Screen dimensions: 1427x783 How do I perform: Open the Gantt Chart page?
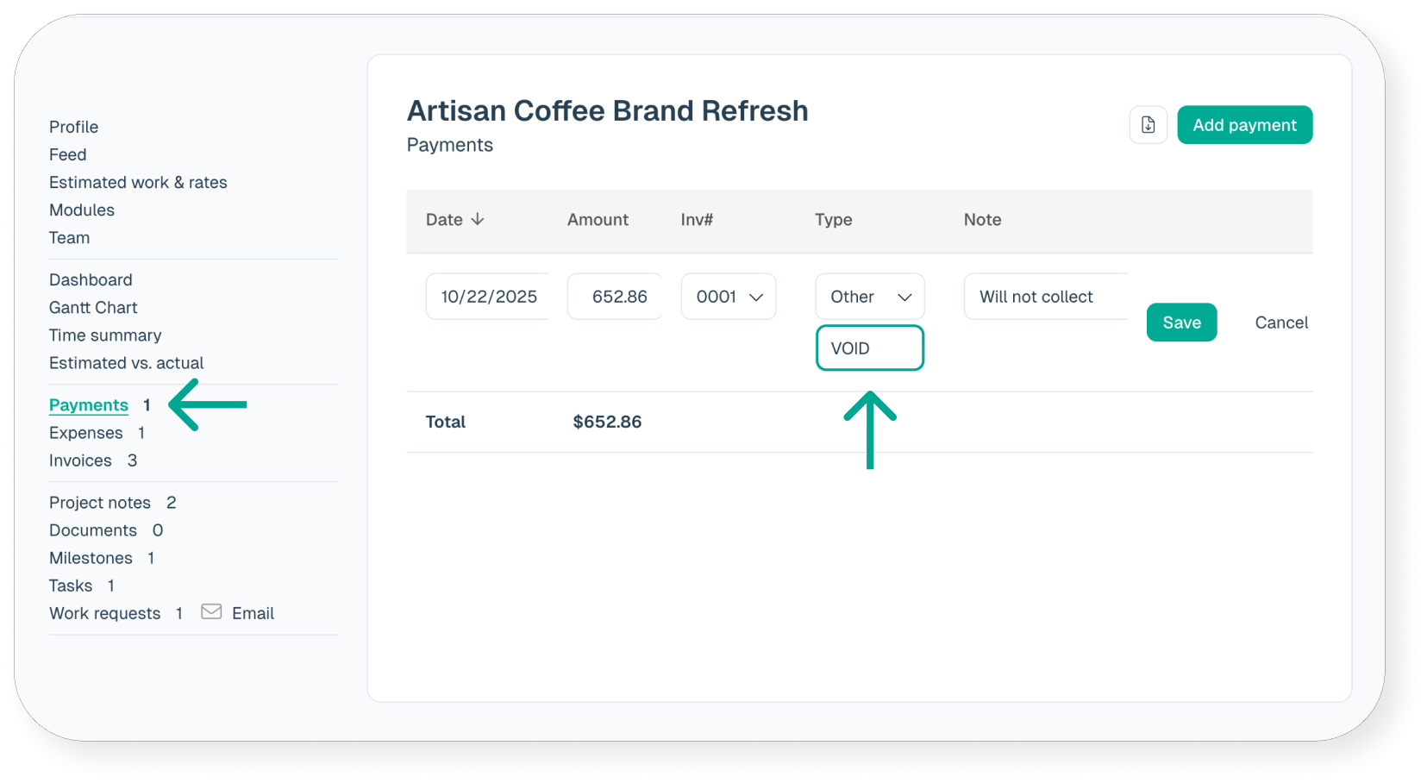pyautogui.click(x=93, y=308)
